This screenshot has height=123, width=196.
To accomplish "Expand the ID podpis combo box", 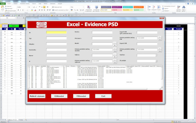I will pyautogui.click(x=156, y=61).
